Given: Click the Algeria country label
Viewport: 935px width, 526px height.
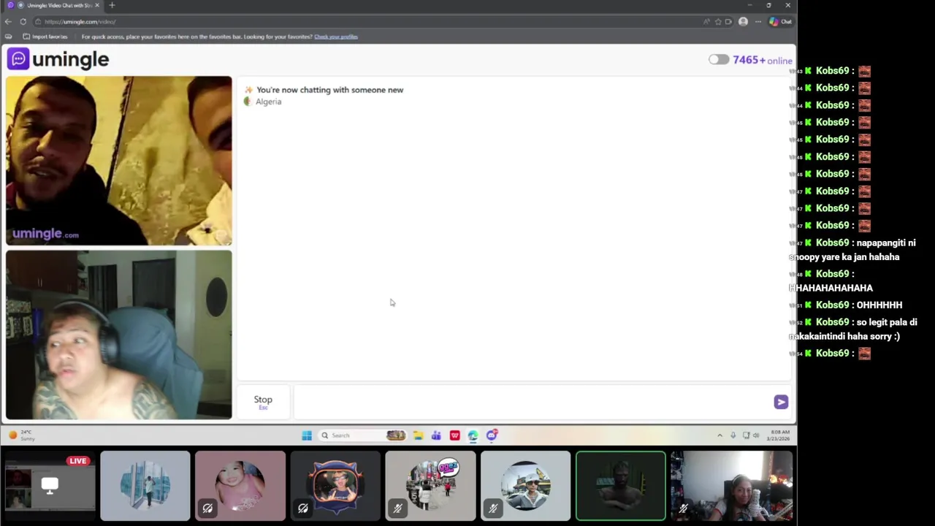Looking at the screenshot, I should pyautogui.click(x=268, y=102).
